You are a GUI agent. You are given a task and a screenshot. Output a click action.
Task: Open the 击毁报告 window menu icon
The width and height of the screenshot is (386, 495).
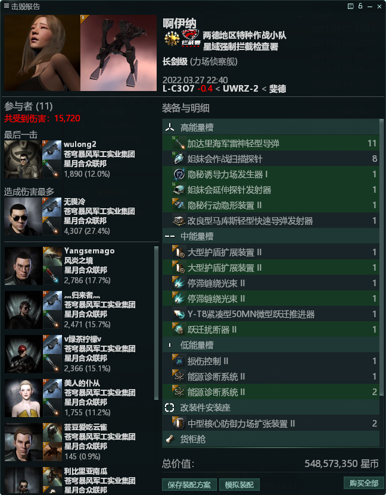coord(7,6)
